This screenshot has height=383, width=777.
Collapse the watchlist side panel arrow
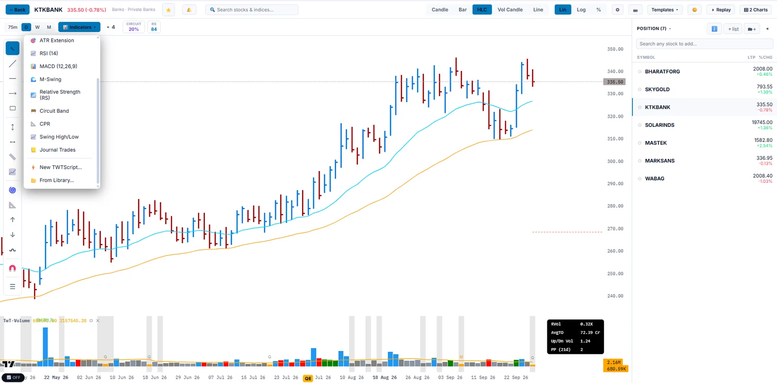click(767, 29)
